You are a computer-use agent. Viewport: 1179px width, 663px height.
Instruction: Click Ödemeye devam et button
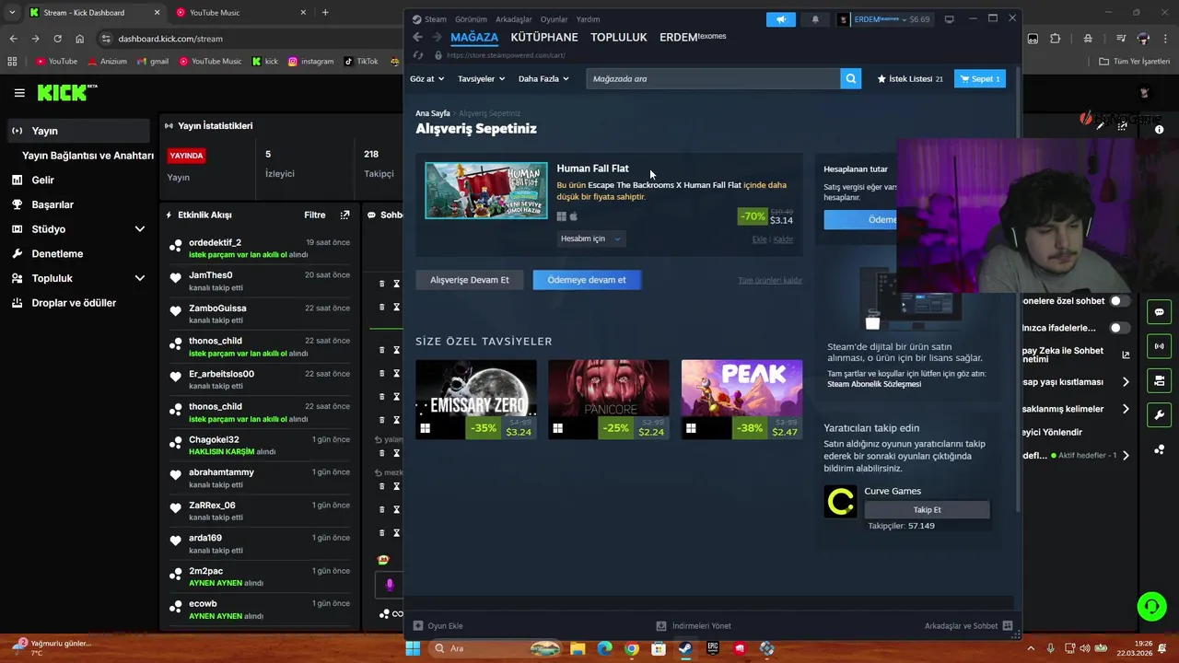click(x=587, y=280)
